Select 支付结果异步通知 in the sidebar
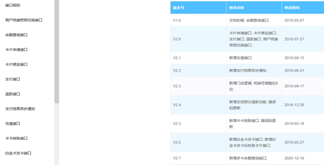Image resolution: width=324 pixels, height=165 pixels. pos(20,109)
